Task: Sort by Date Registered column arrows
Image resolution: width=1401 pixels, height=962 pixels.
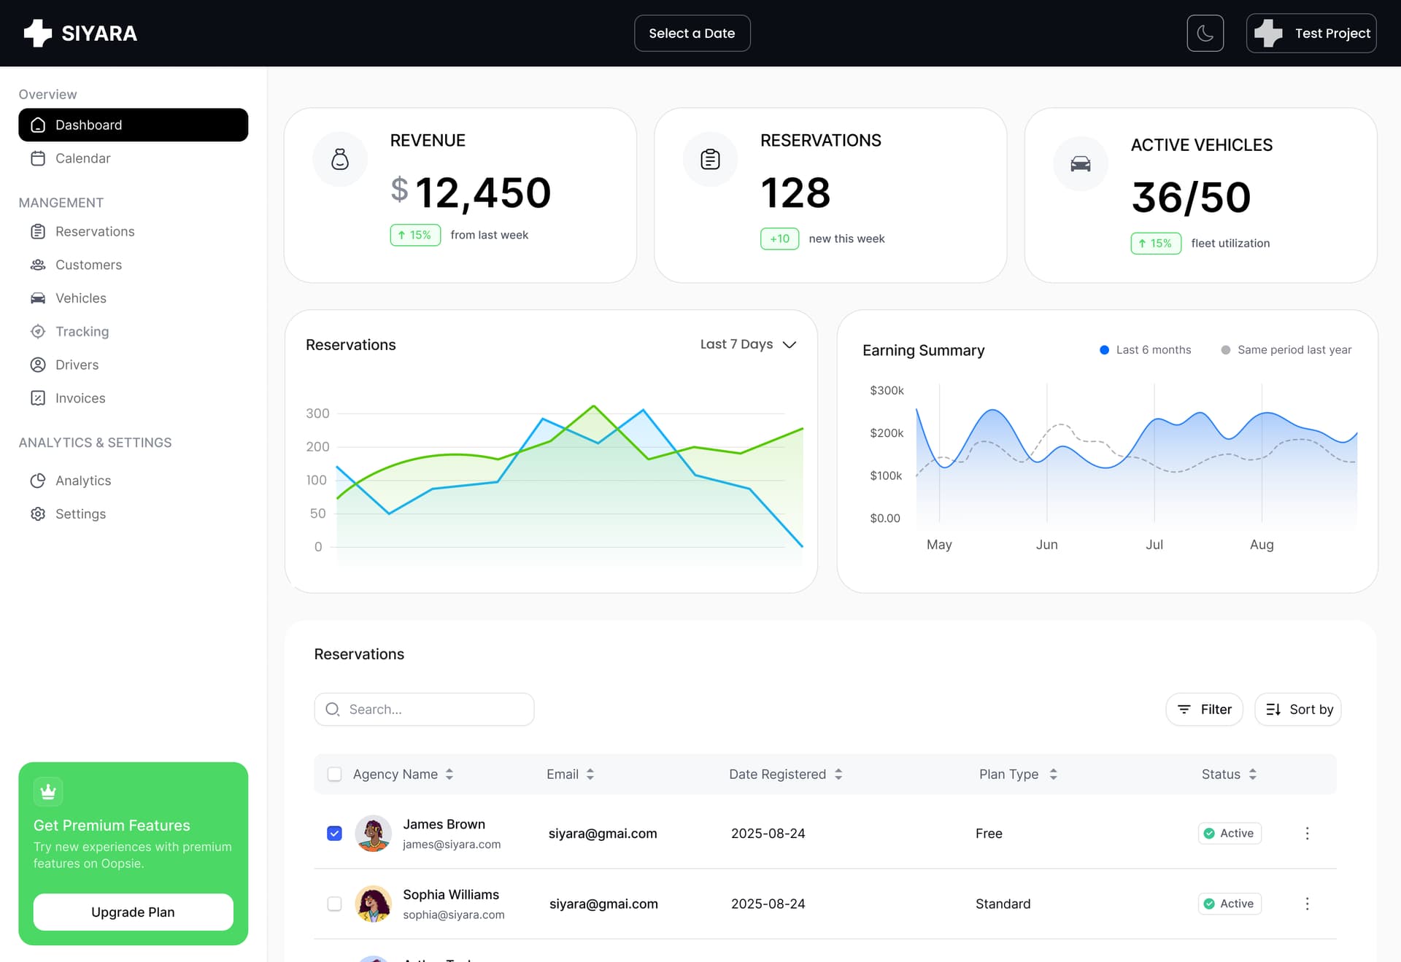Action: [838, 774]
